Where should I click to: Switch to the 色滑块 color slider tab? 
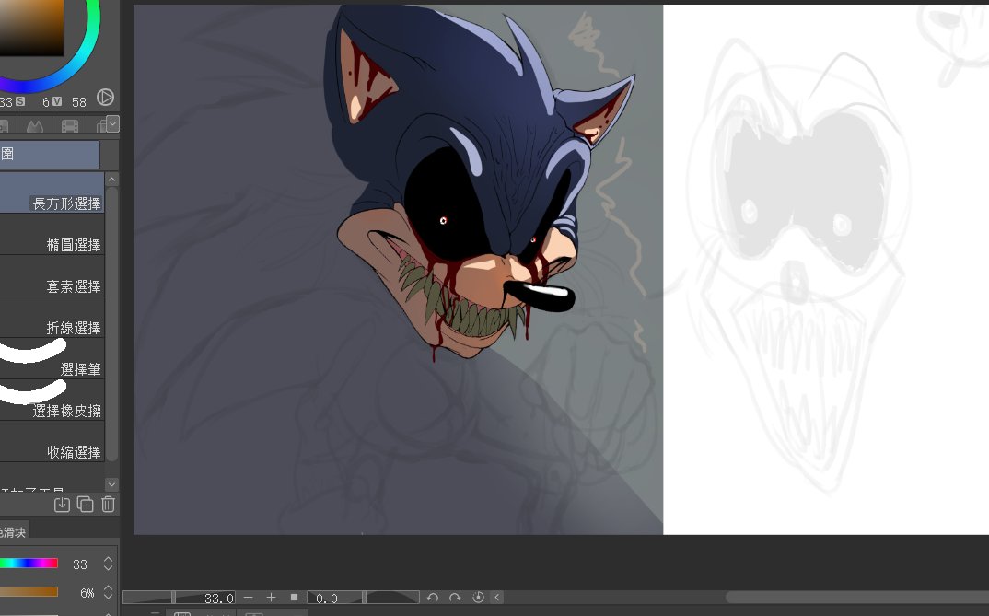tap(13, 532)
